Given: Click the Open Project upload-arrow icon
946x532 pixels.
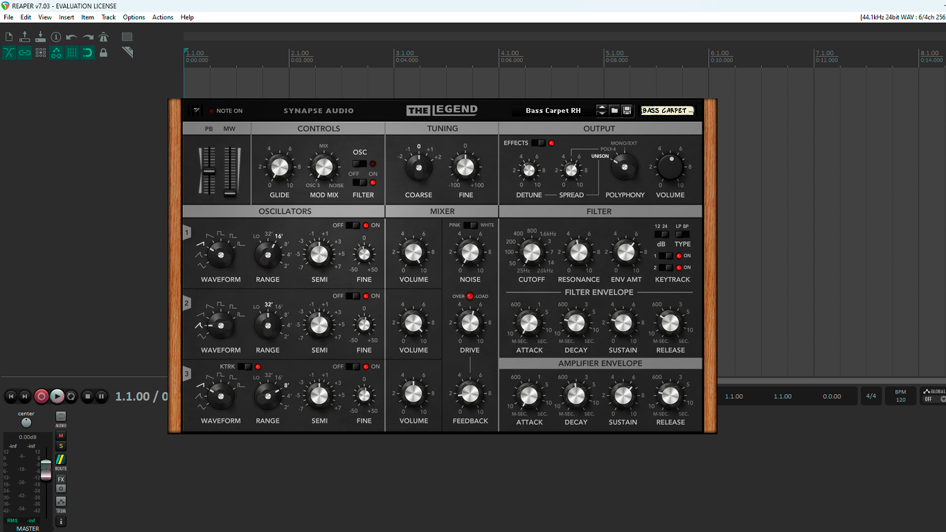Looking at the screenshot, I should 25,37.
